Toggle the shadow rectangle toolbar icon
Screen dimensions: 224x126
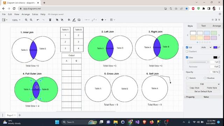[x=79, y=20]
